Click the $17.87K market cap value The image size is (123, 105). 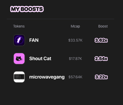pos(75,59)
